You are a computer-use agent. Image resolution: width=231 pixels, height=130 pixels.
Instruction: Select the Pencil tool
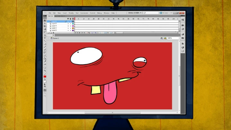(x=45, y=47)
